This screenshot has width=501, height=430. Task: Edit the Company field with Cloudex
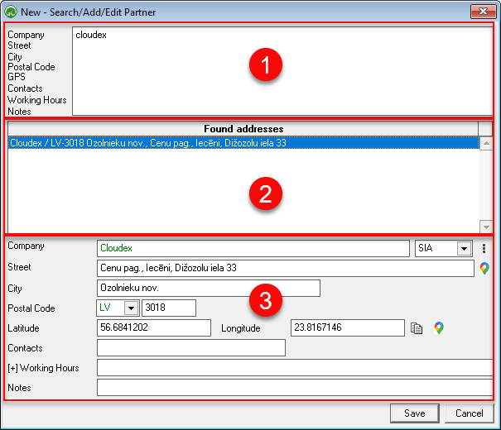click(x=253, y=249)
